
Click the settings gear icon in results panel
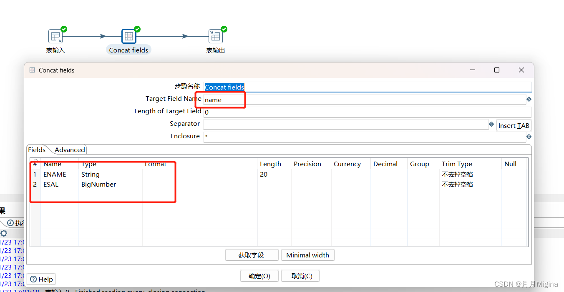click(x=4, y=233)
